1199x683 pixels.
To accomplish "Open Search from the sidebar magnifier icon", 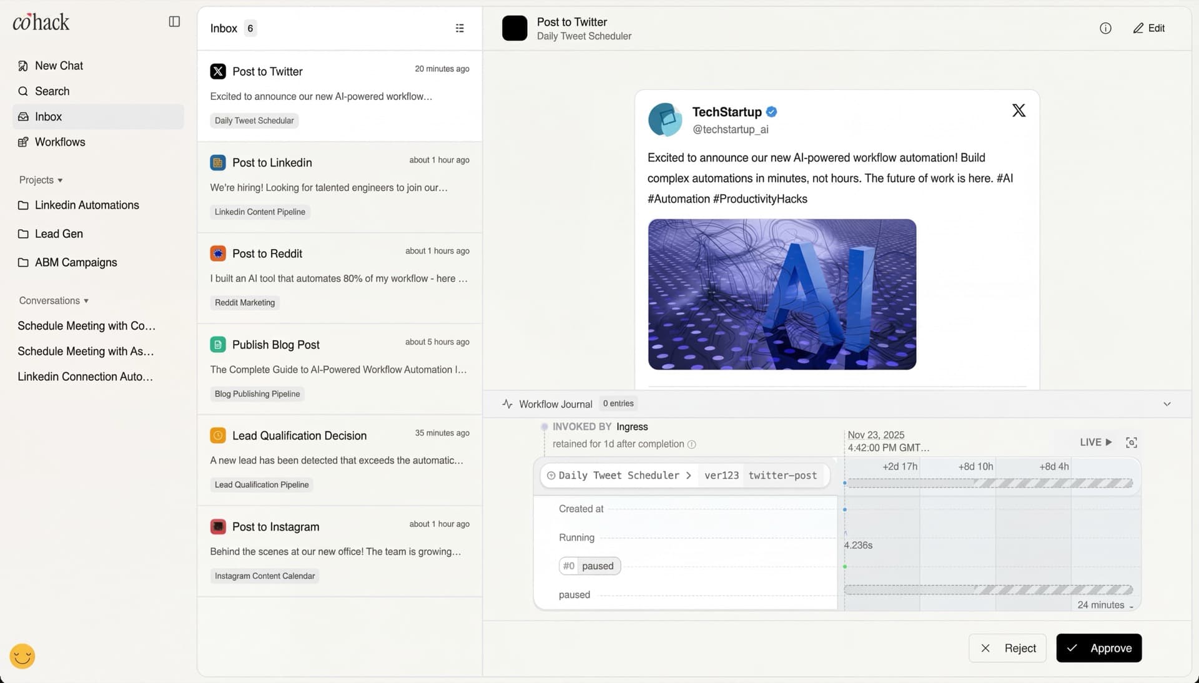I will [x=22, y=91].
